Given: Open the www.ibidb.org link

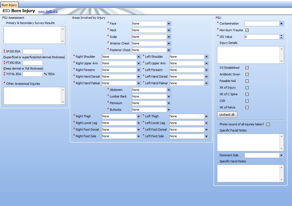Looking at the screenshot, I should [48, 11].
